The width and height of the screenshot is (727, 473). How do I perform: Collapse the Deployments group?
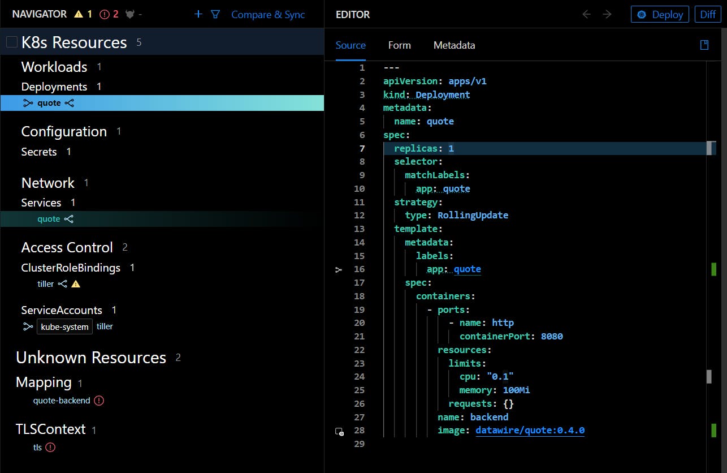pyautogui.click(x=54, y=87)
